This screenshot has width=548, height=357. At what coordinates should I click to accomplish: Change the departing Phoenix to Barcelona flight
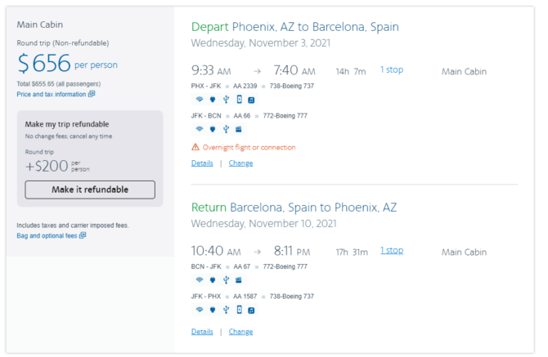(240, 163)
